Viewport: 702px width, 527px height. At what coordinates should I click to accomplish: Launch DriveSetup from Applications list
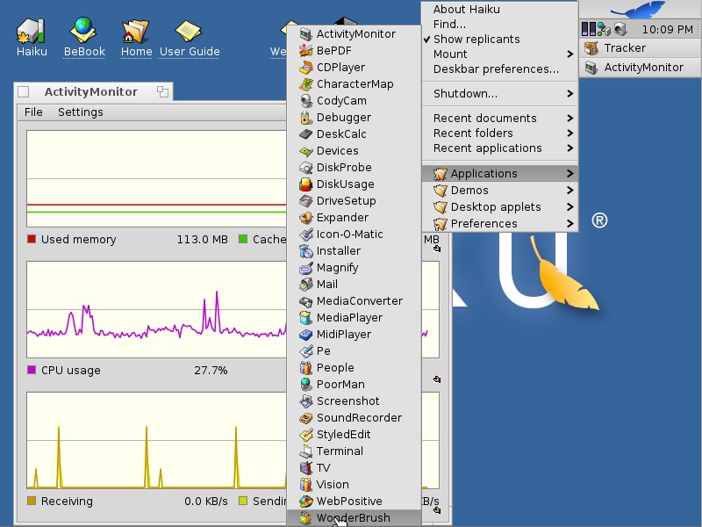click(x=354, y=201)
